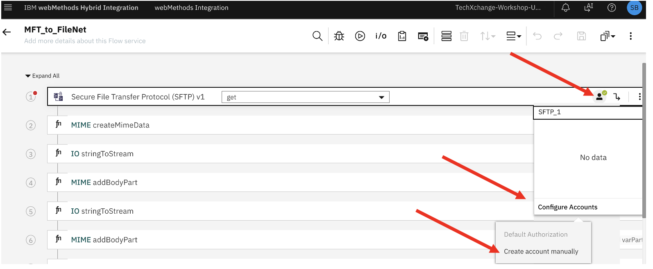Click the fn icon of step 4 addBodyPart
Screen dimensions: 653x269
[x=59, y=181]
